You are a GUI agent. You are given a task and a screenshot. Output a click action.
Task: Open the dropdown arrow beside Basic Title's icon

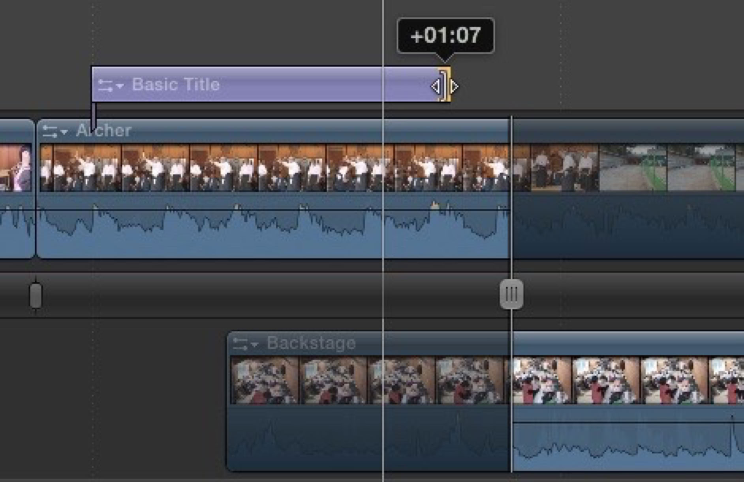pos(120,86)
